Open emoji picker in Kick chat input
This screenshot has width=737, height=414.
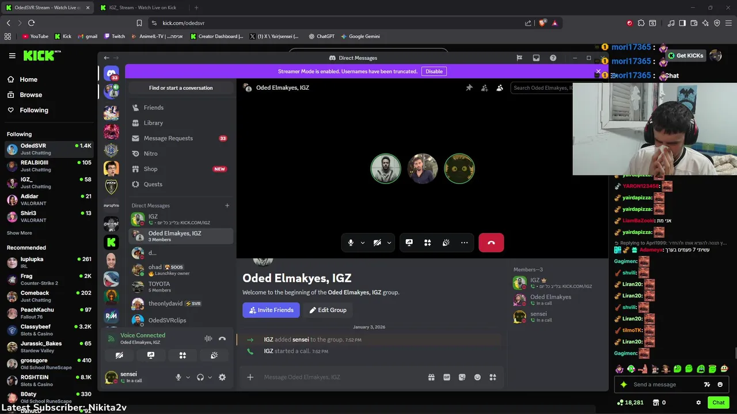(x=720, y=385)
